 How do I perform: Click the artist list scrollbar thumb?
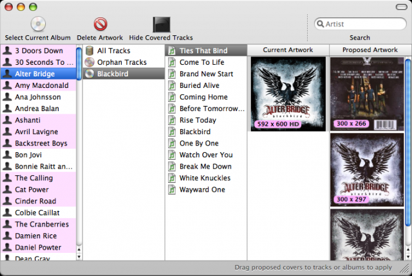pyautogui.click(x=79, y=64)
